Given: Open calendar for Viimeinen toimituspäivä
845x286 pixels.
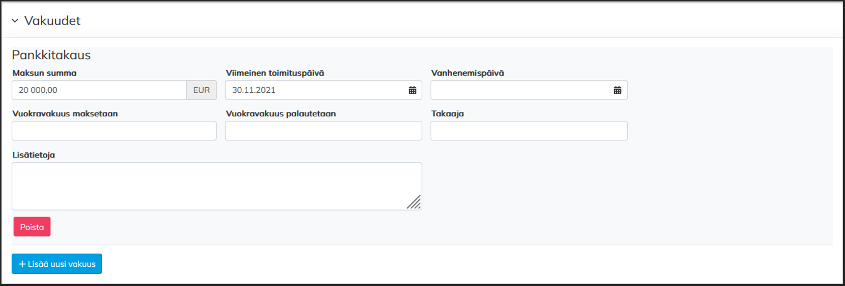Looking at the screenshot, I should 412,90.
